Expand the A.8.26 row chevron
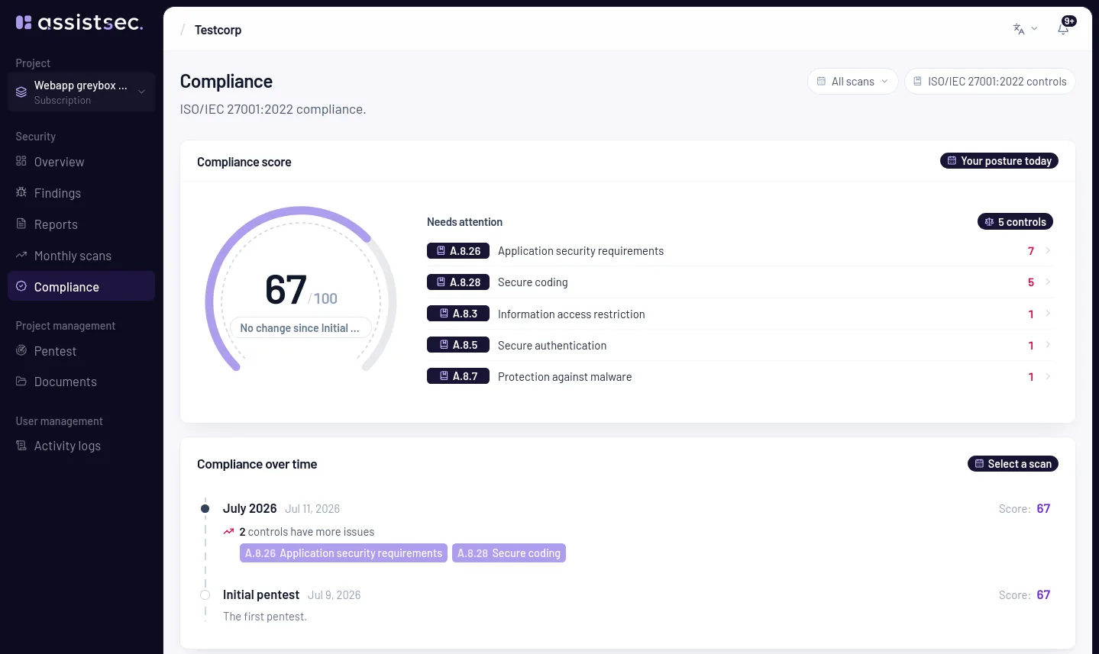1099x654 pixels. click(x=1048, y=251)
